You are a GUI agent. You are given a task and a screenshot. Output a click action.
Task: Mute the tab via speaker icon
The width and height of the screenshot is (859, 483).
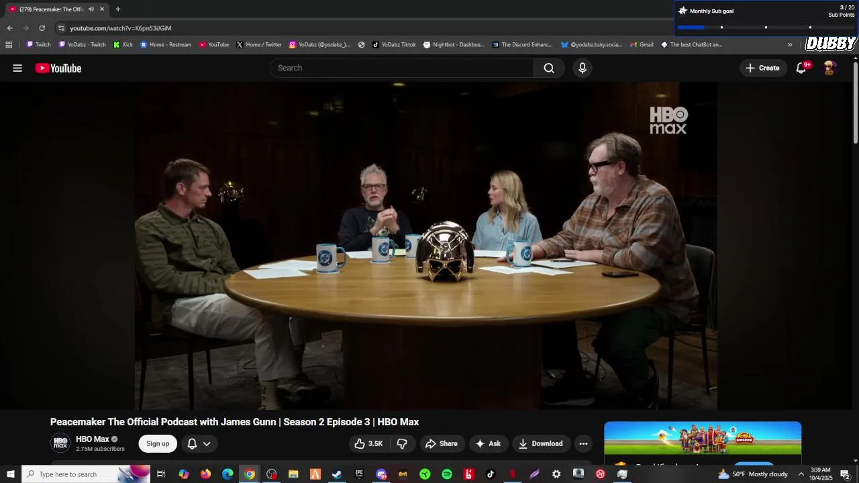pos(91,9)
